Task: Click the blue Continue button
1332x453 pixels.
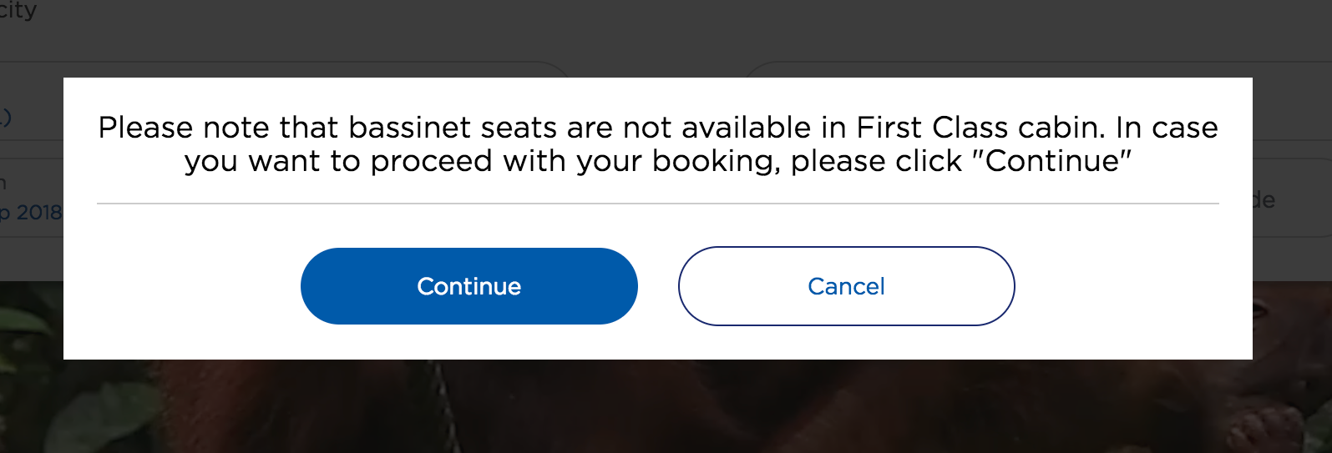Action: pos(468,286)
